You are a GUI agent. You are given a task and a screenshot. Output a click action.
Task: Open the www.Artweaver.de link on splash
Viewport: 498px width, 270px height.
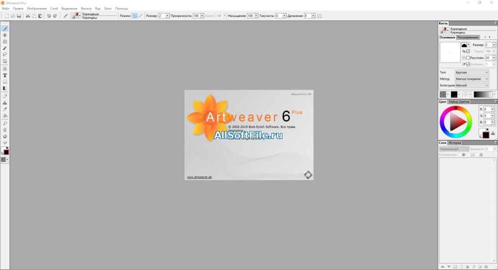(x=199, y=177)
